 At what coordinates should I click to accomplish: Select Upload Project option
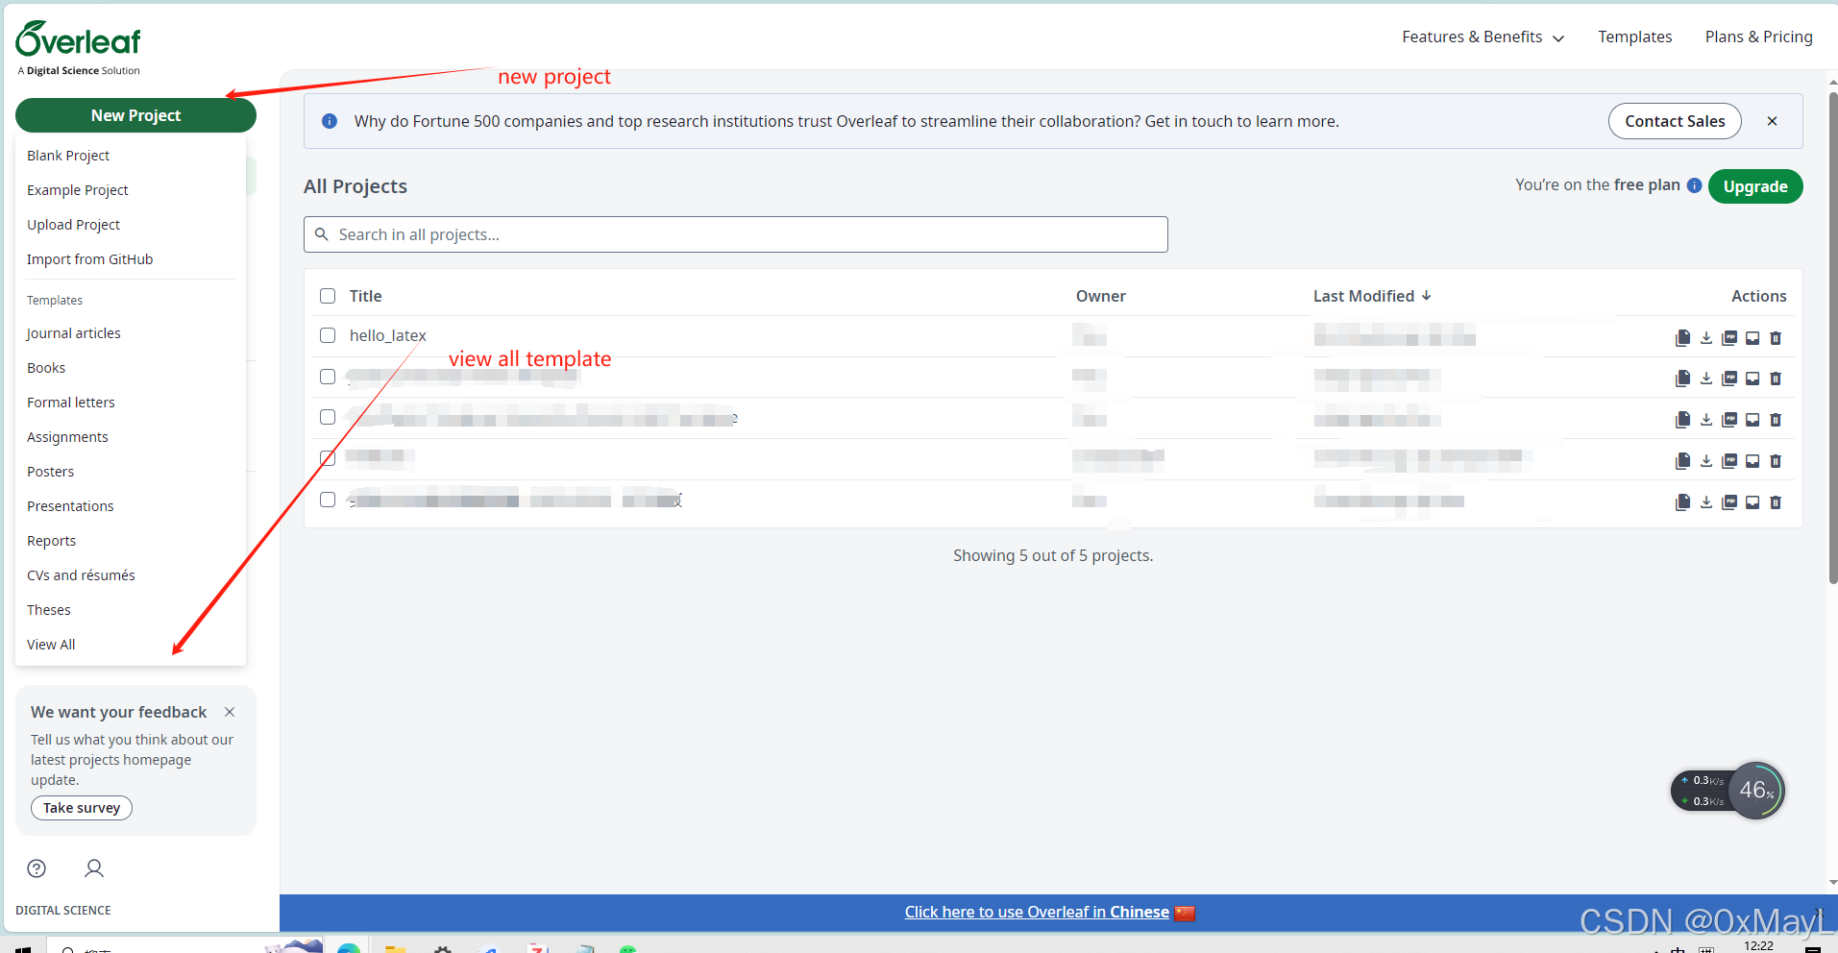[x=73, y=225]
